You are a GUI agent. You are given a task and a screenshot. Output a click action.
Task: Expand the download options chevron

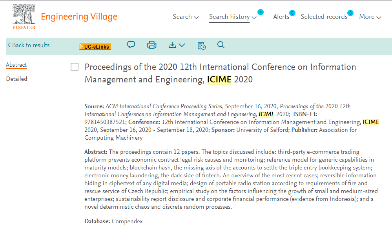click(x=182, y=45)
